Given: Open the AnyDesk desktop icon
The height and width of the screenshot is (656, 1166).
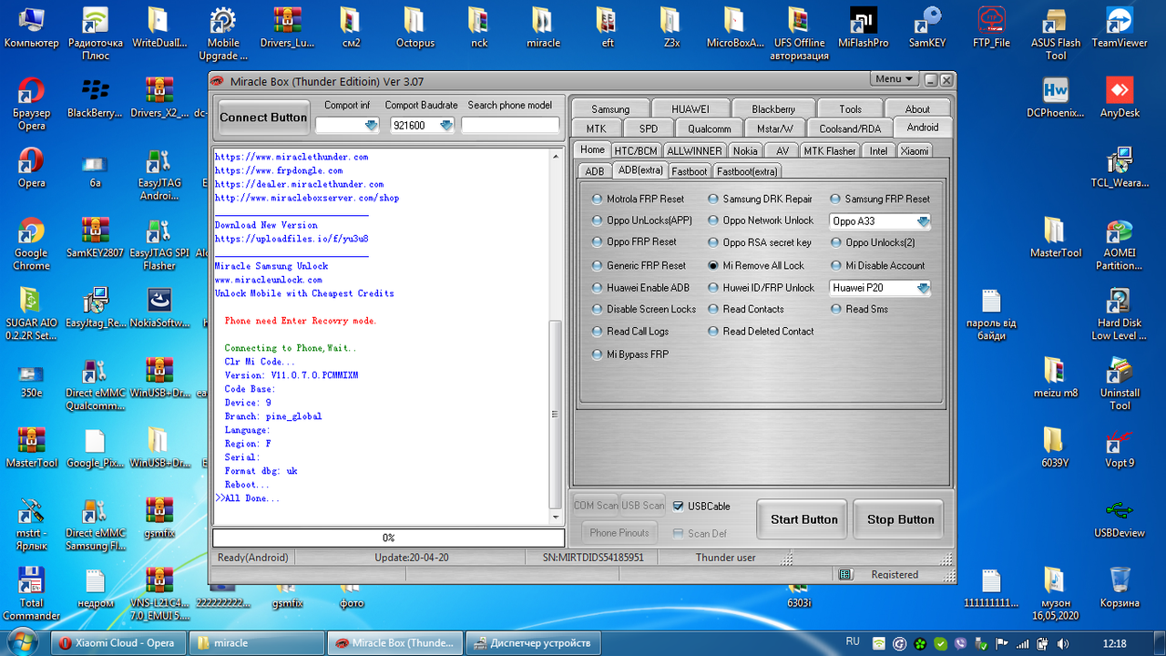Looking at the screenshot, I should [x=1120, y=97].
